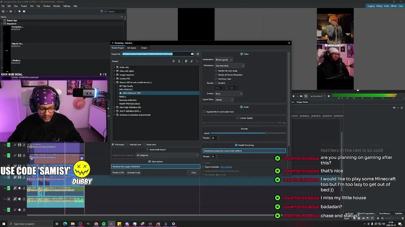Toggle the More options checkbox
Image resolution: width=405 pixels, height=227 pixels.
[150, 161]
